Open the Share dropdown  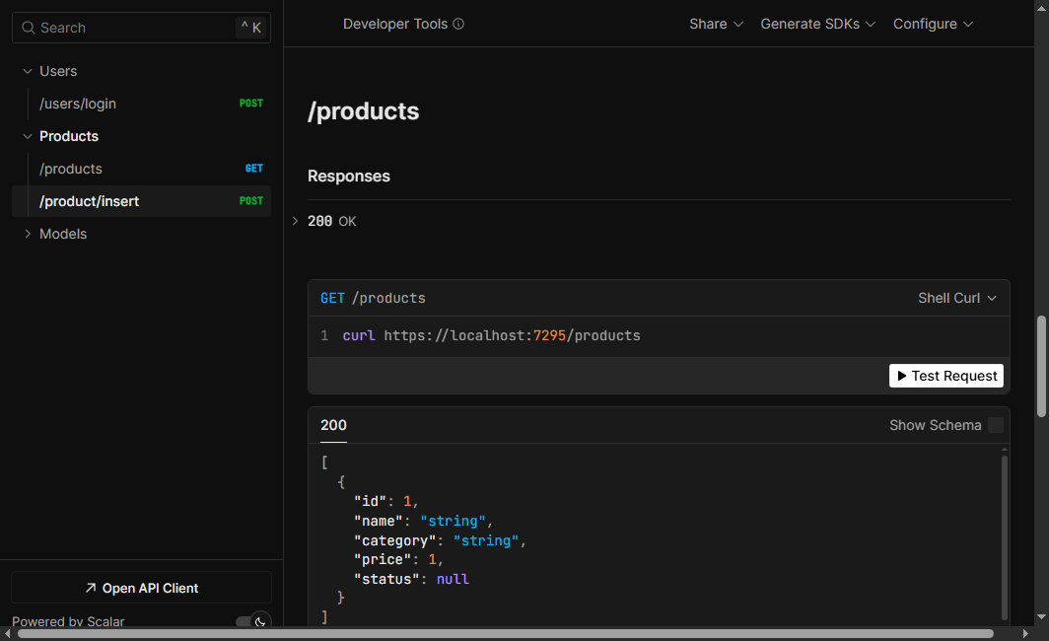click(x=716, y=24)
